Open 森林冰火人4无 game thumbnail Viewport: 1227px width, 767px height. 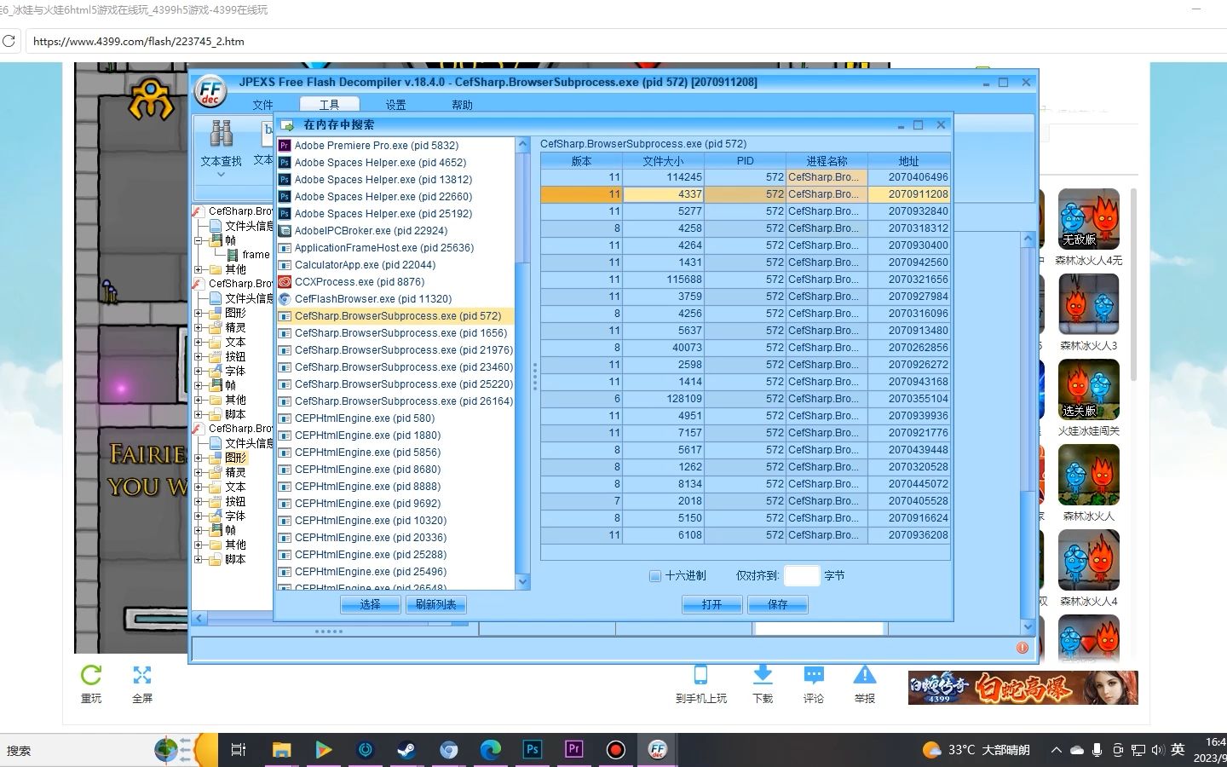1088,219
